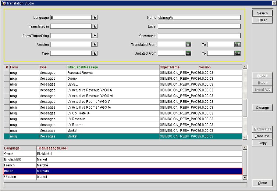Click the Translate button

pos(262,136)
